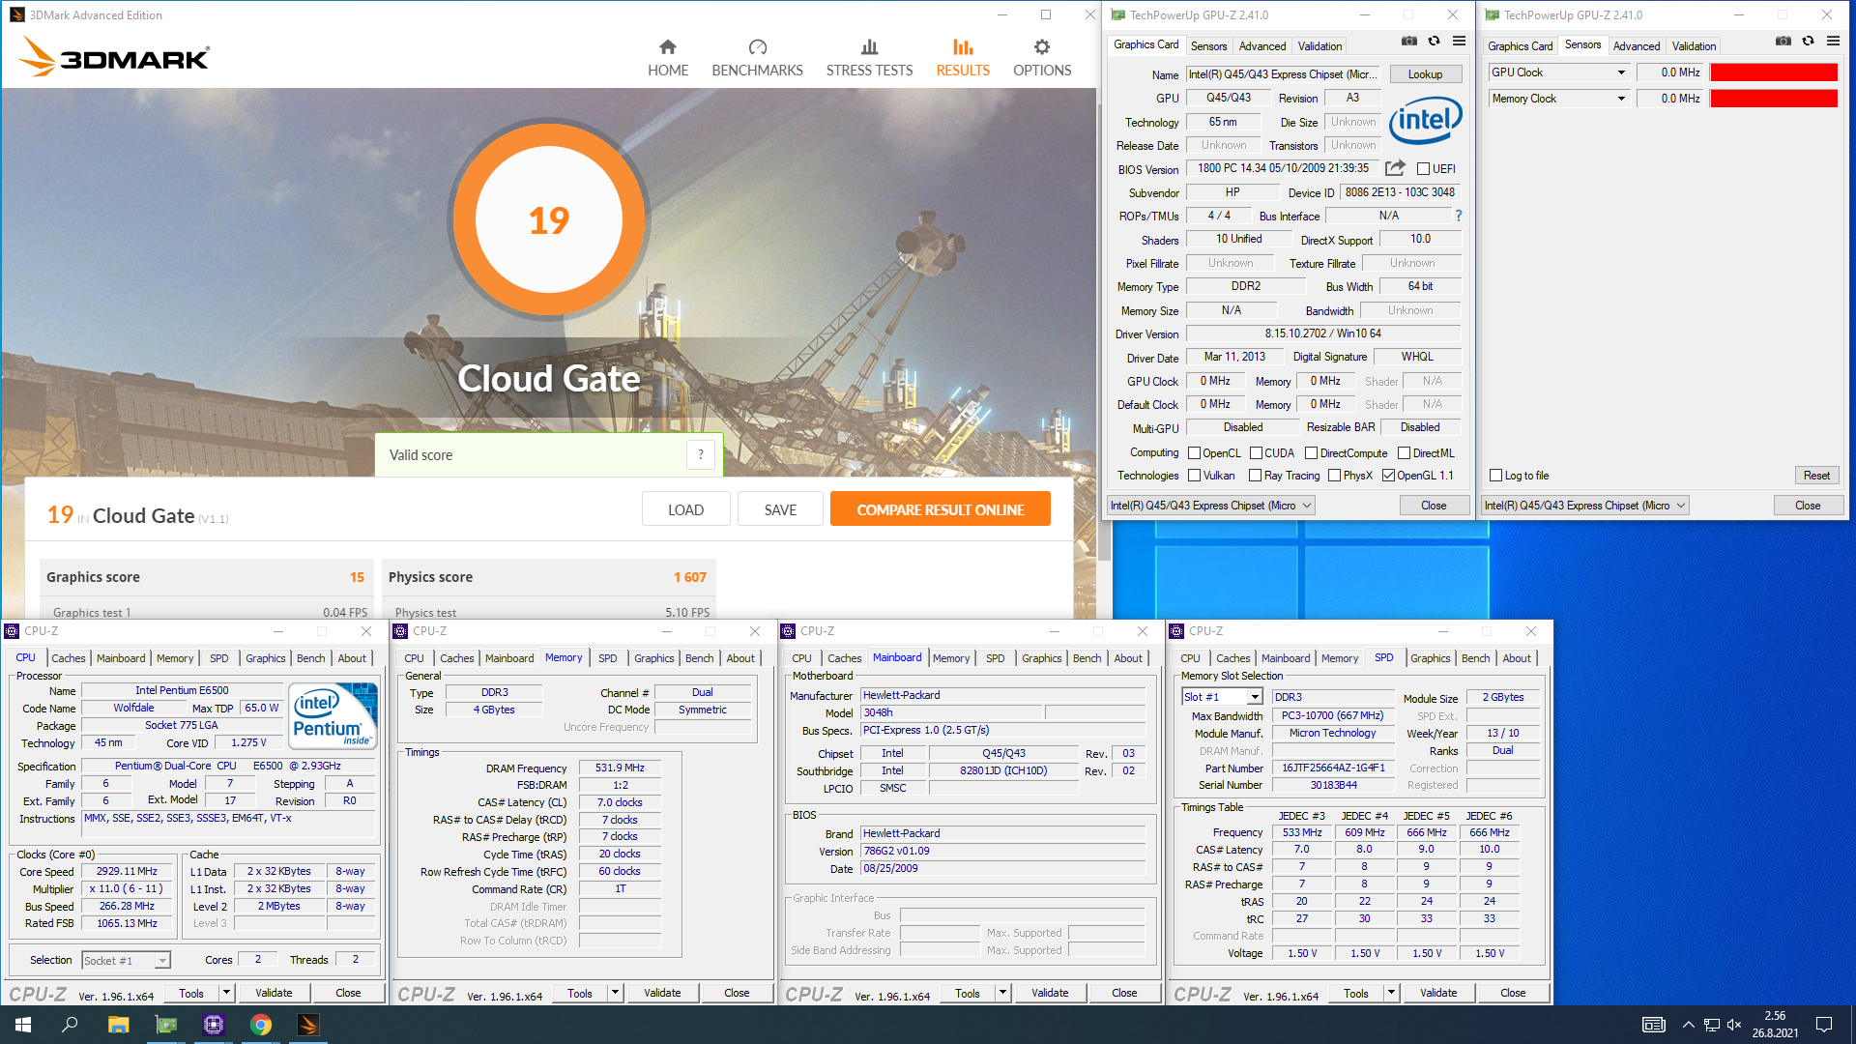This screenshot has width=1856, height=1044.
Task: Click the BIOS share/export icon in GPU-Z
Action: (1395, 168)
